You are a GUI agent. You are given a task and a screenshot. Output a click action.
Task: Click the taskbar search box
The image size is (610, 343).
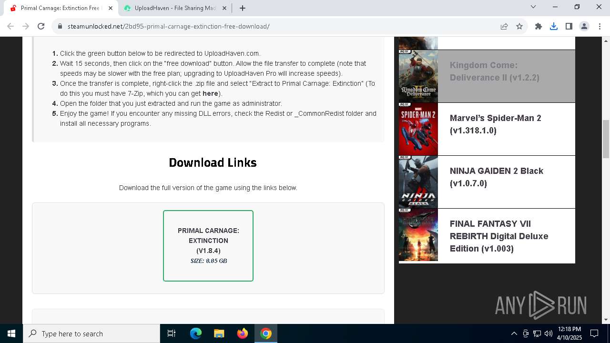pos(91,333)
